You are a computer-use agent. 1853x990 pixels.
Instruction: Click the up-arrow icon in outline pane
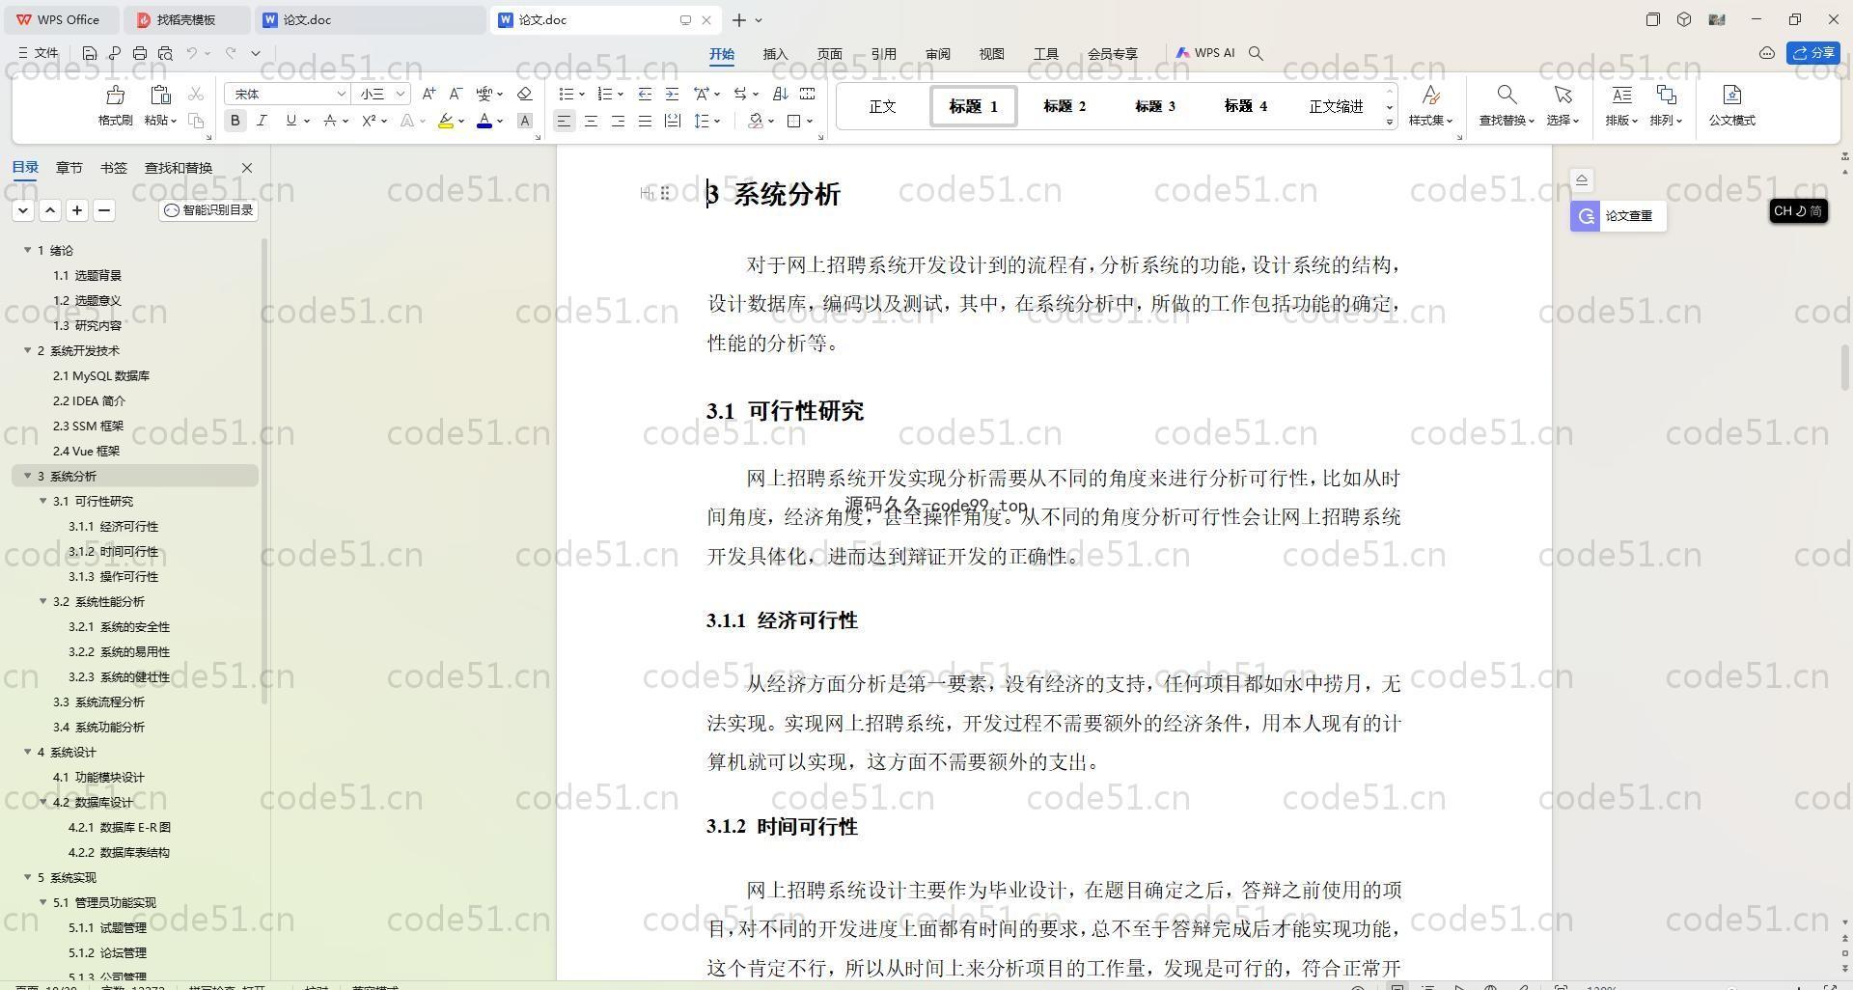[x=50, y=209]
